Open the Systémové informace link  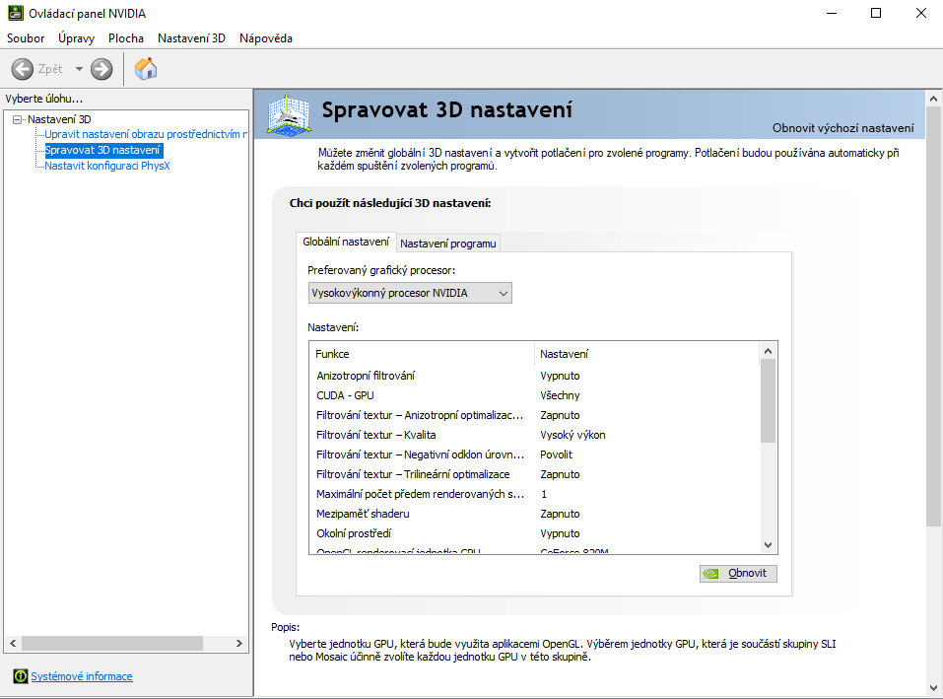pos(82,676)
